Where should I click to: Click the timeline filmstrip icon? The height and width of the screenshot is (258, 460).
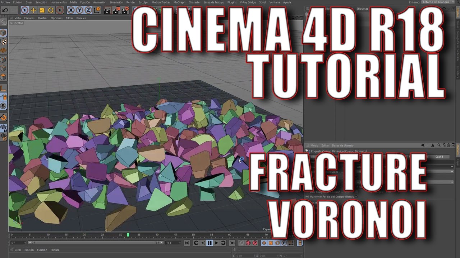pyautogui.click(x=300, y=243)
